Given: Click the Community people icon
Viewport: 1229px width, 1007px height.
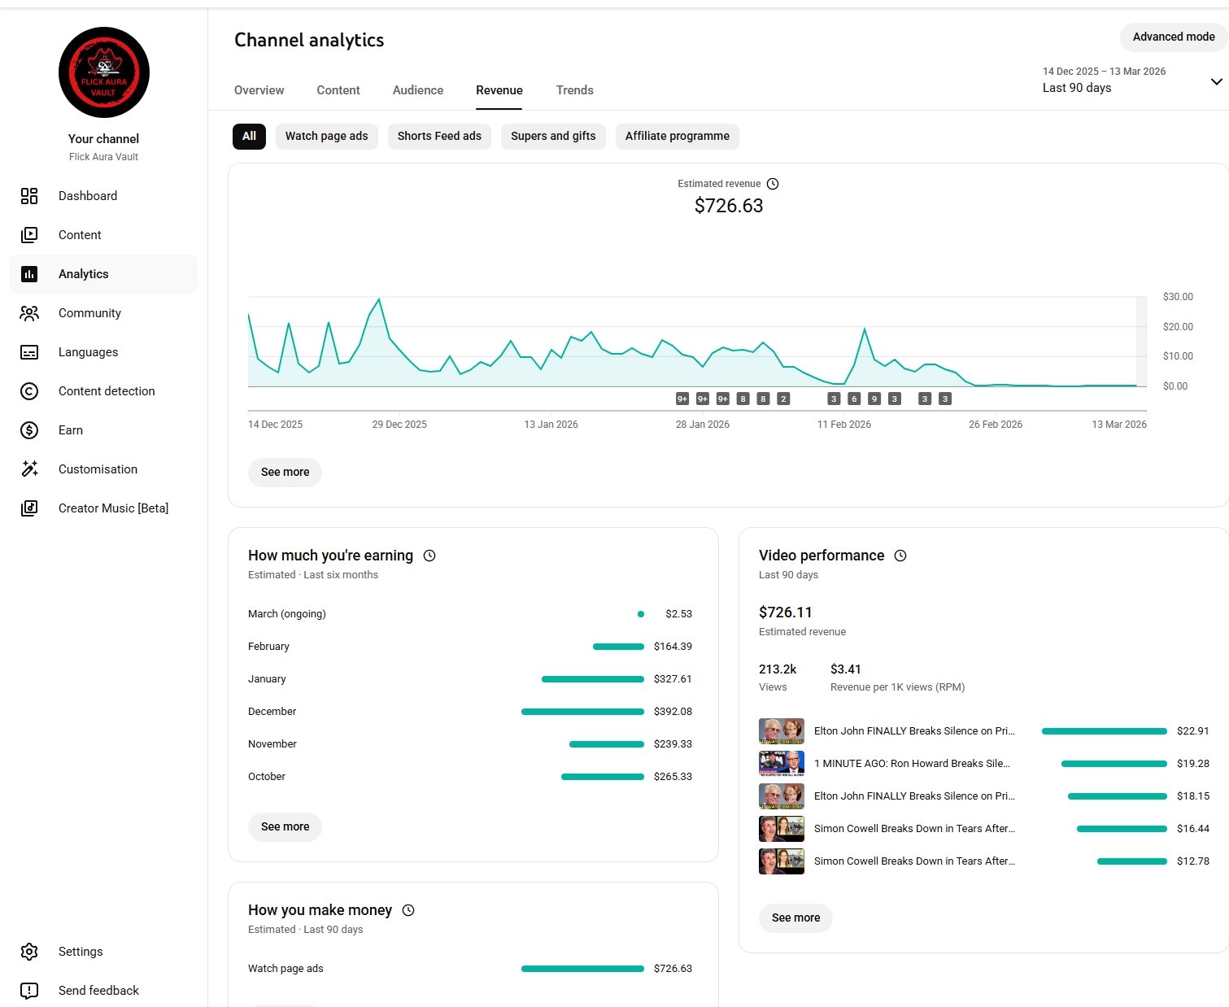Looking at the screenshot, I should [29, 313].
